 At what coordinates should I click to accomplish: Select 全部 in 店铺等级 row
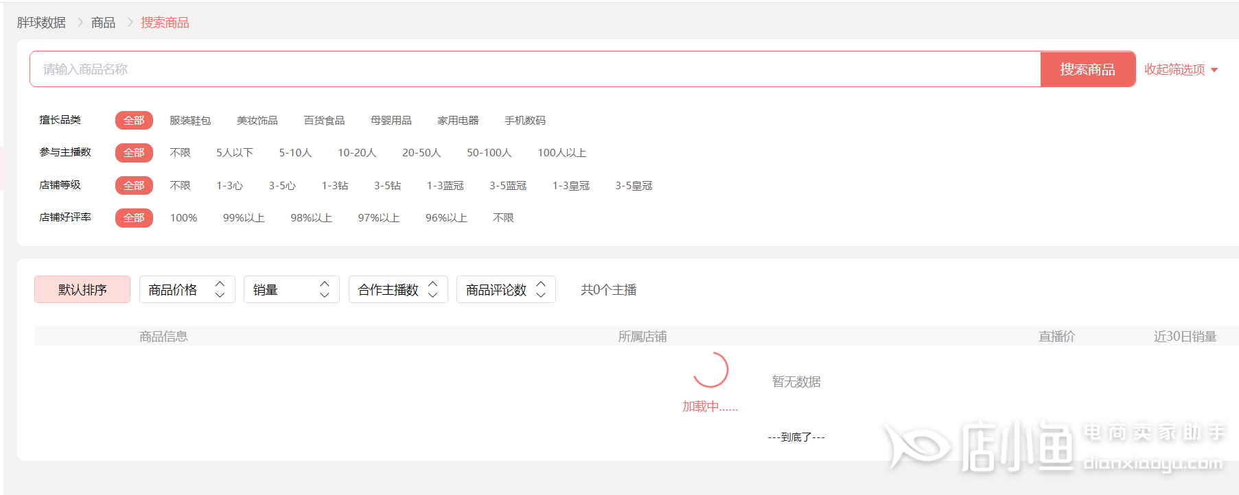click(x=134, y=186)
